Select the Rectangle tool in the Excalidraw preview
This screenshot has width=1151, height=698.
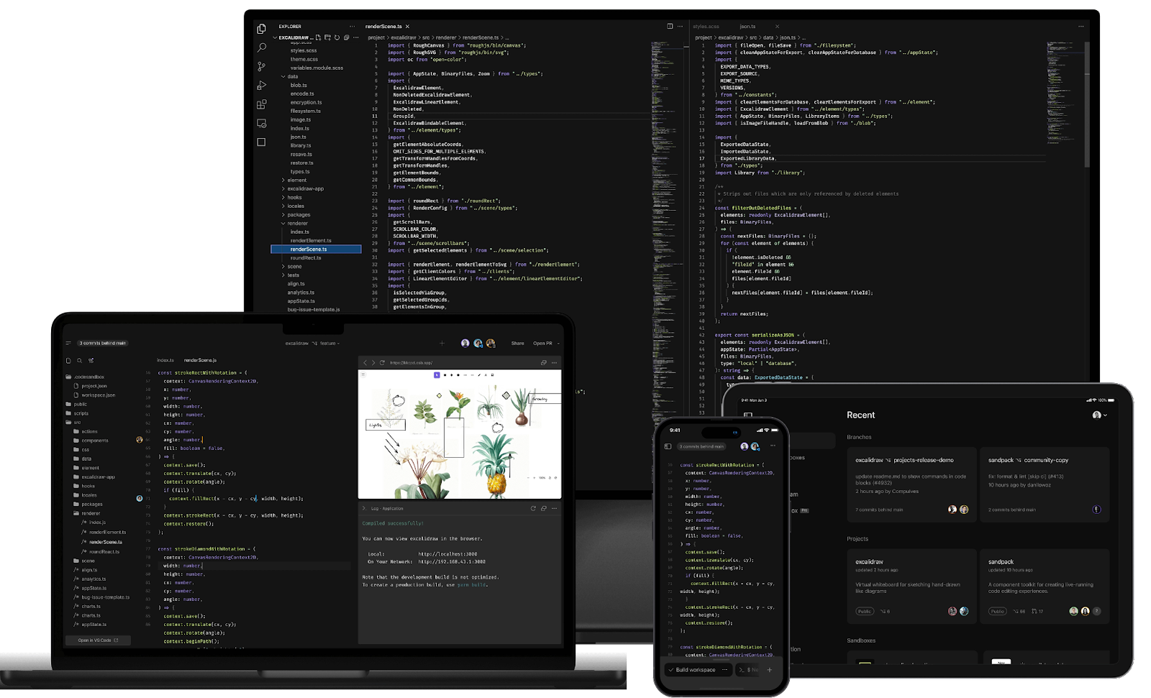(x=445, y=375)
